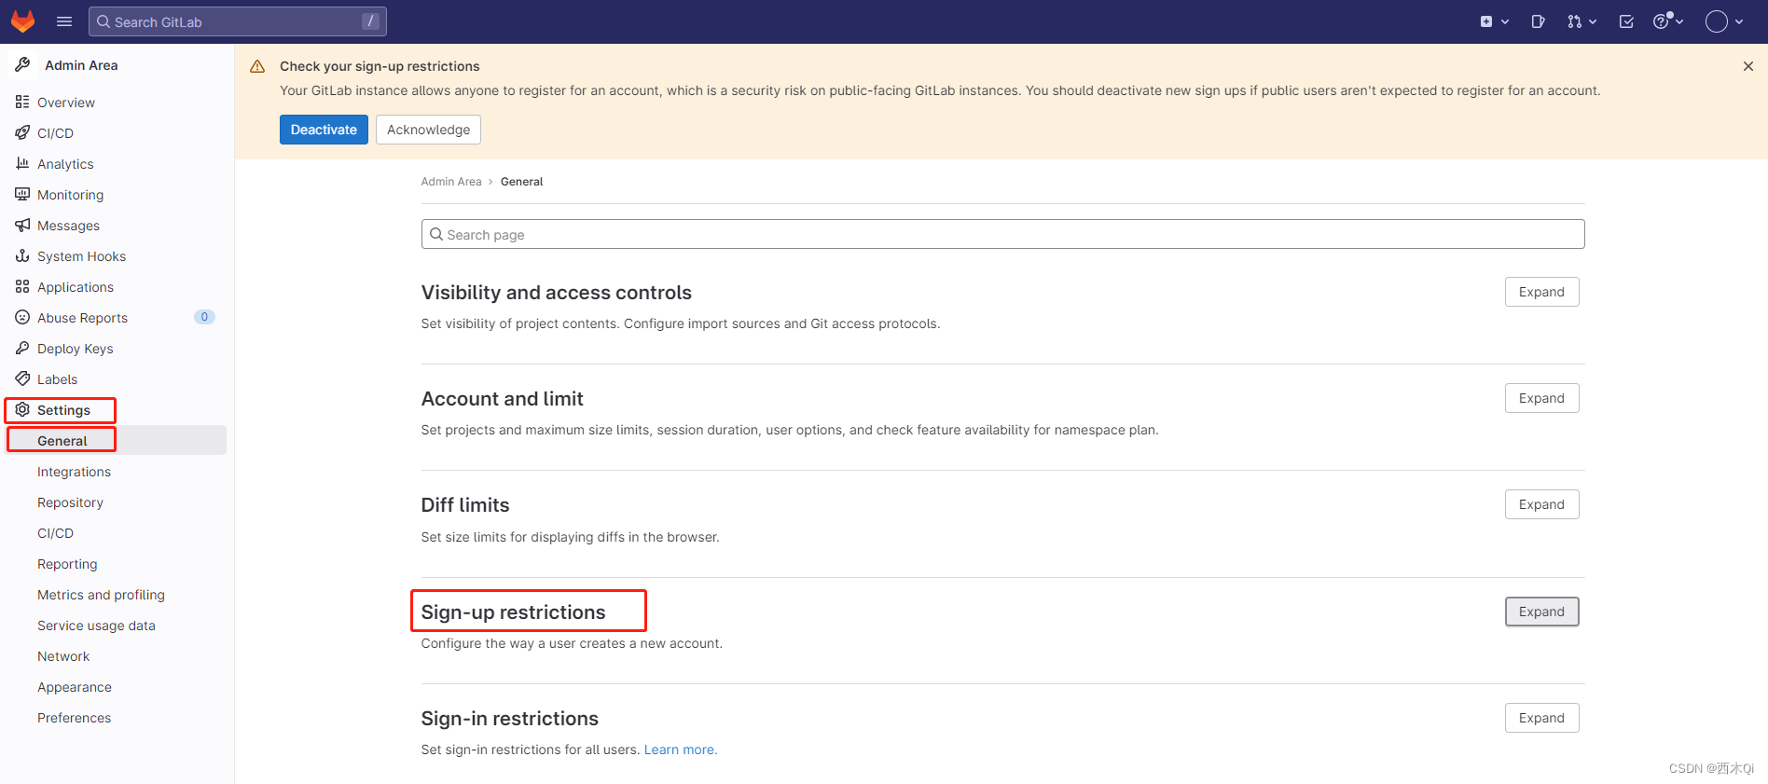Click the System Hooks anchor icon

tap(22, 255)
